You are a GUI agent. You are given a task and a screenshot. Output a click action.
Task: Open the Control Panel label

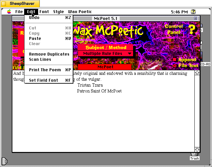pos(174,29)
